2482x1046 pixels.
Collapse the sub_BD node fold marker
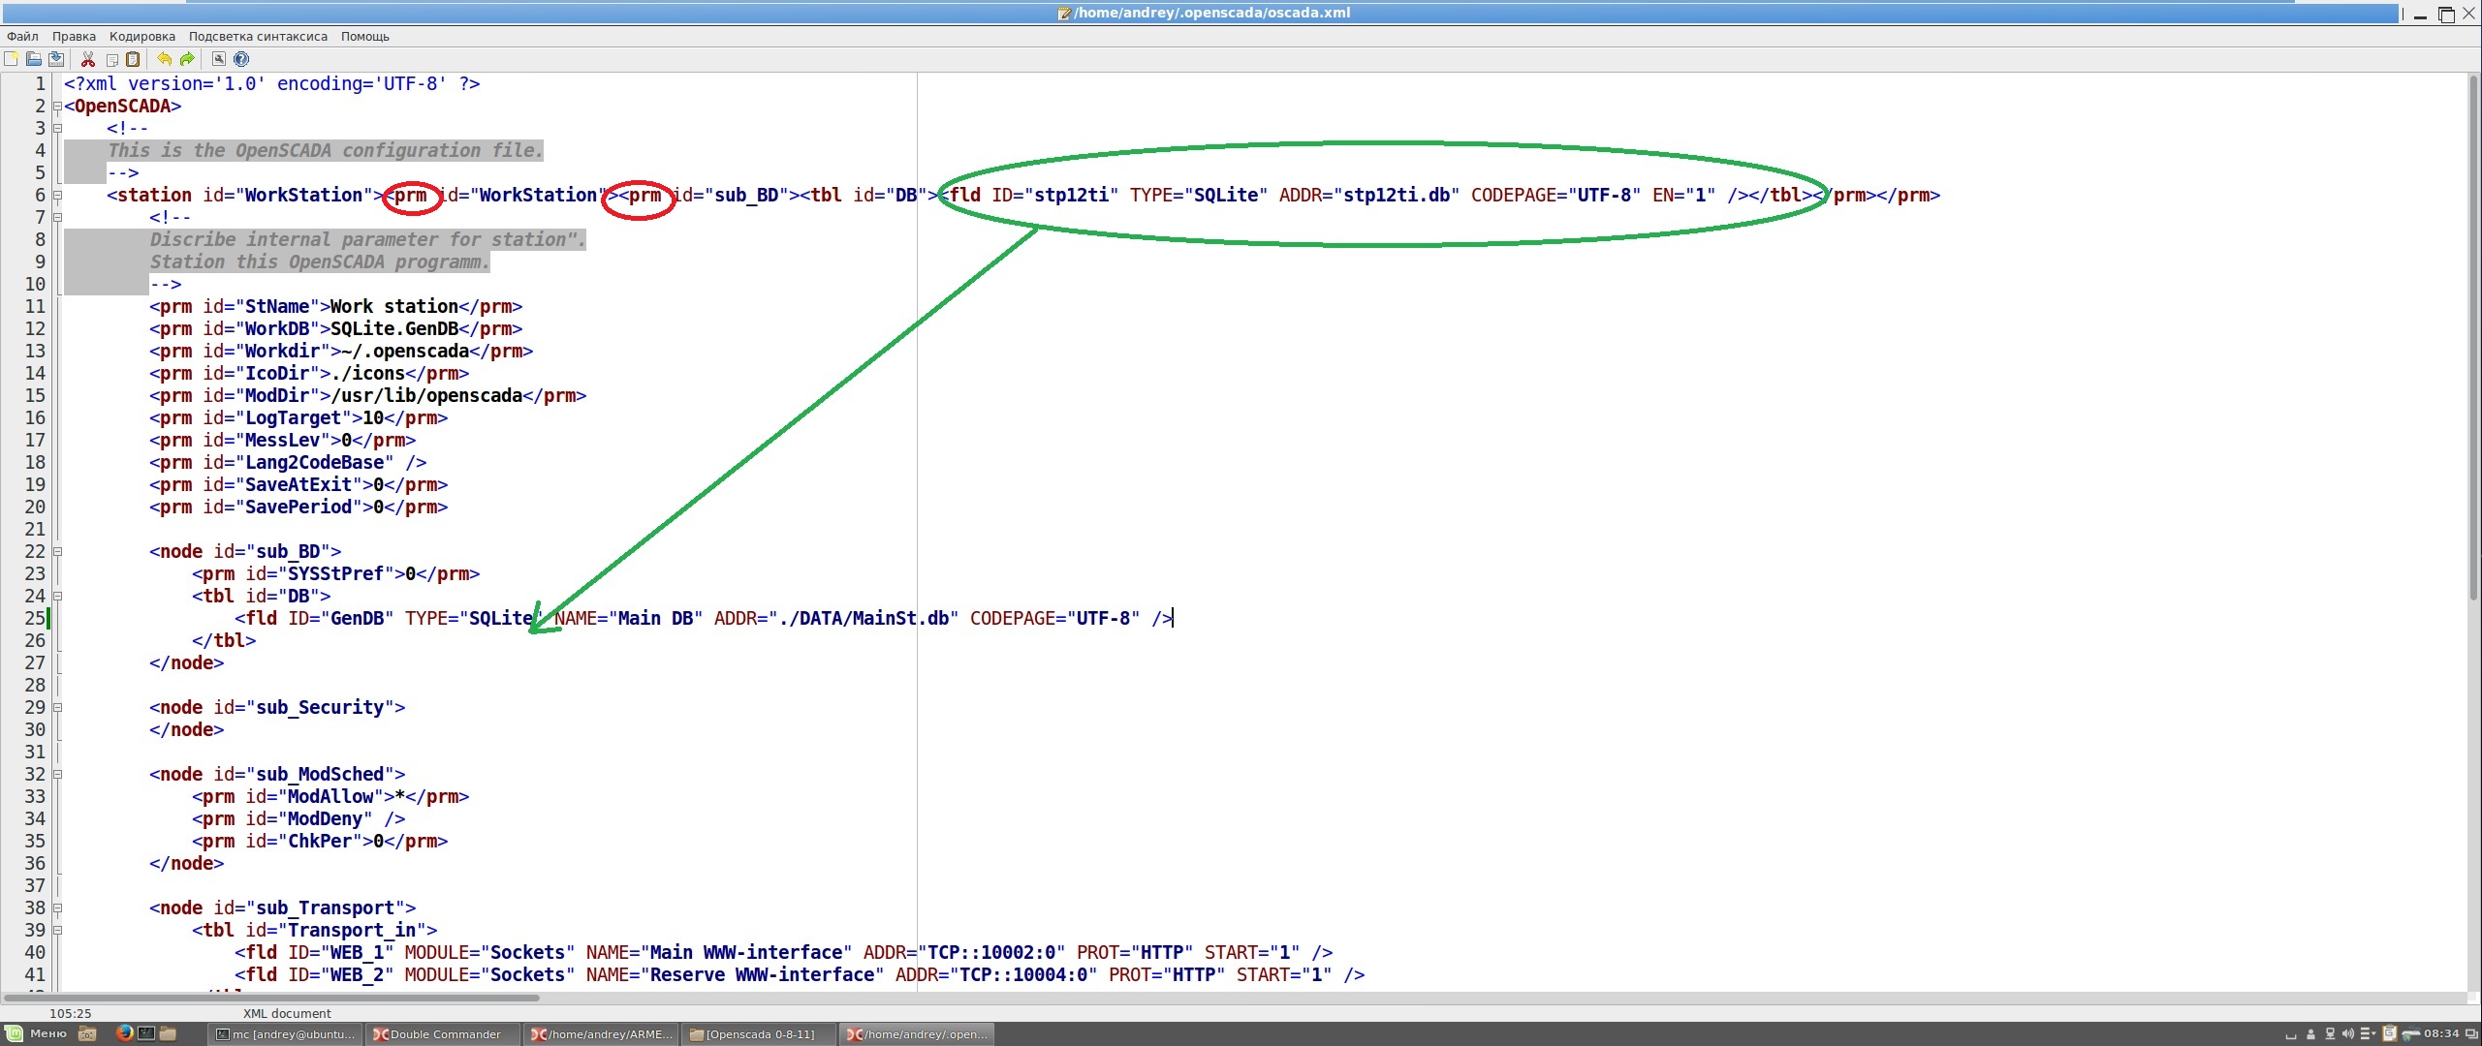coord(57,552)
